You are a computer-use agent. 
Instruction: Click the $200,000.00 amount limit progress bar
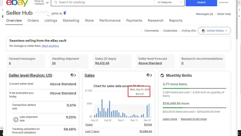click(195, 108)
